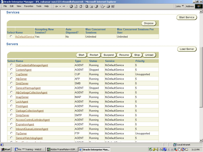Go forward with the Forward arrow
203x152 pixels.
[x=64, y=6]
